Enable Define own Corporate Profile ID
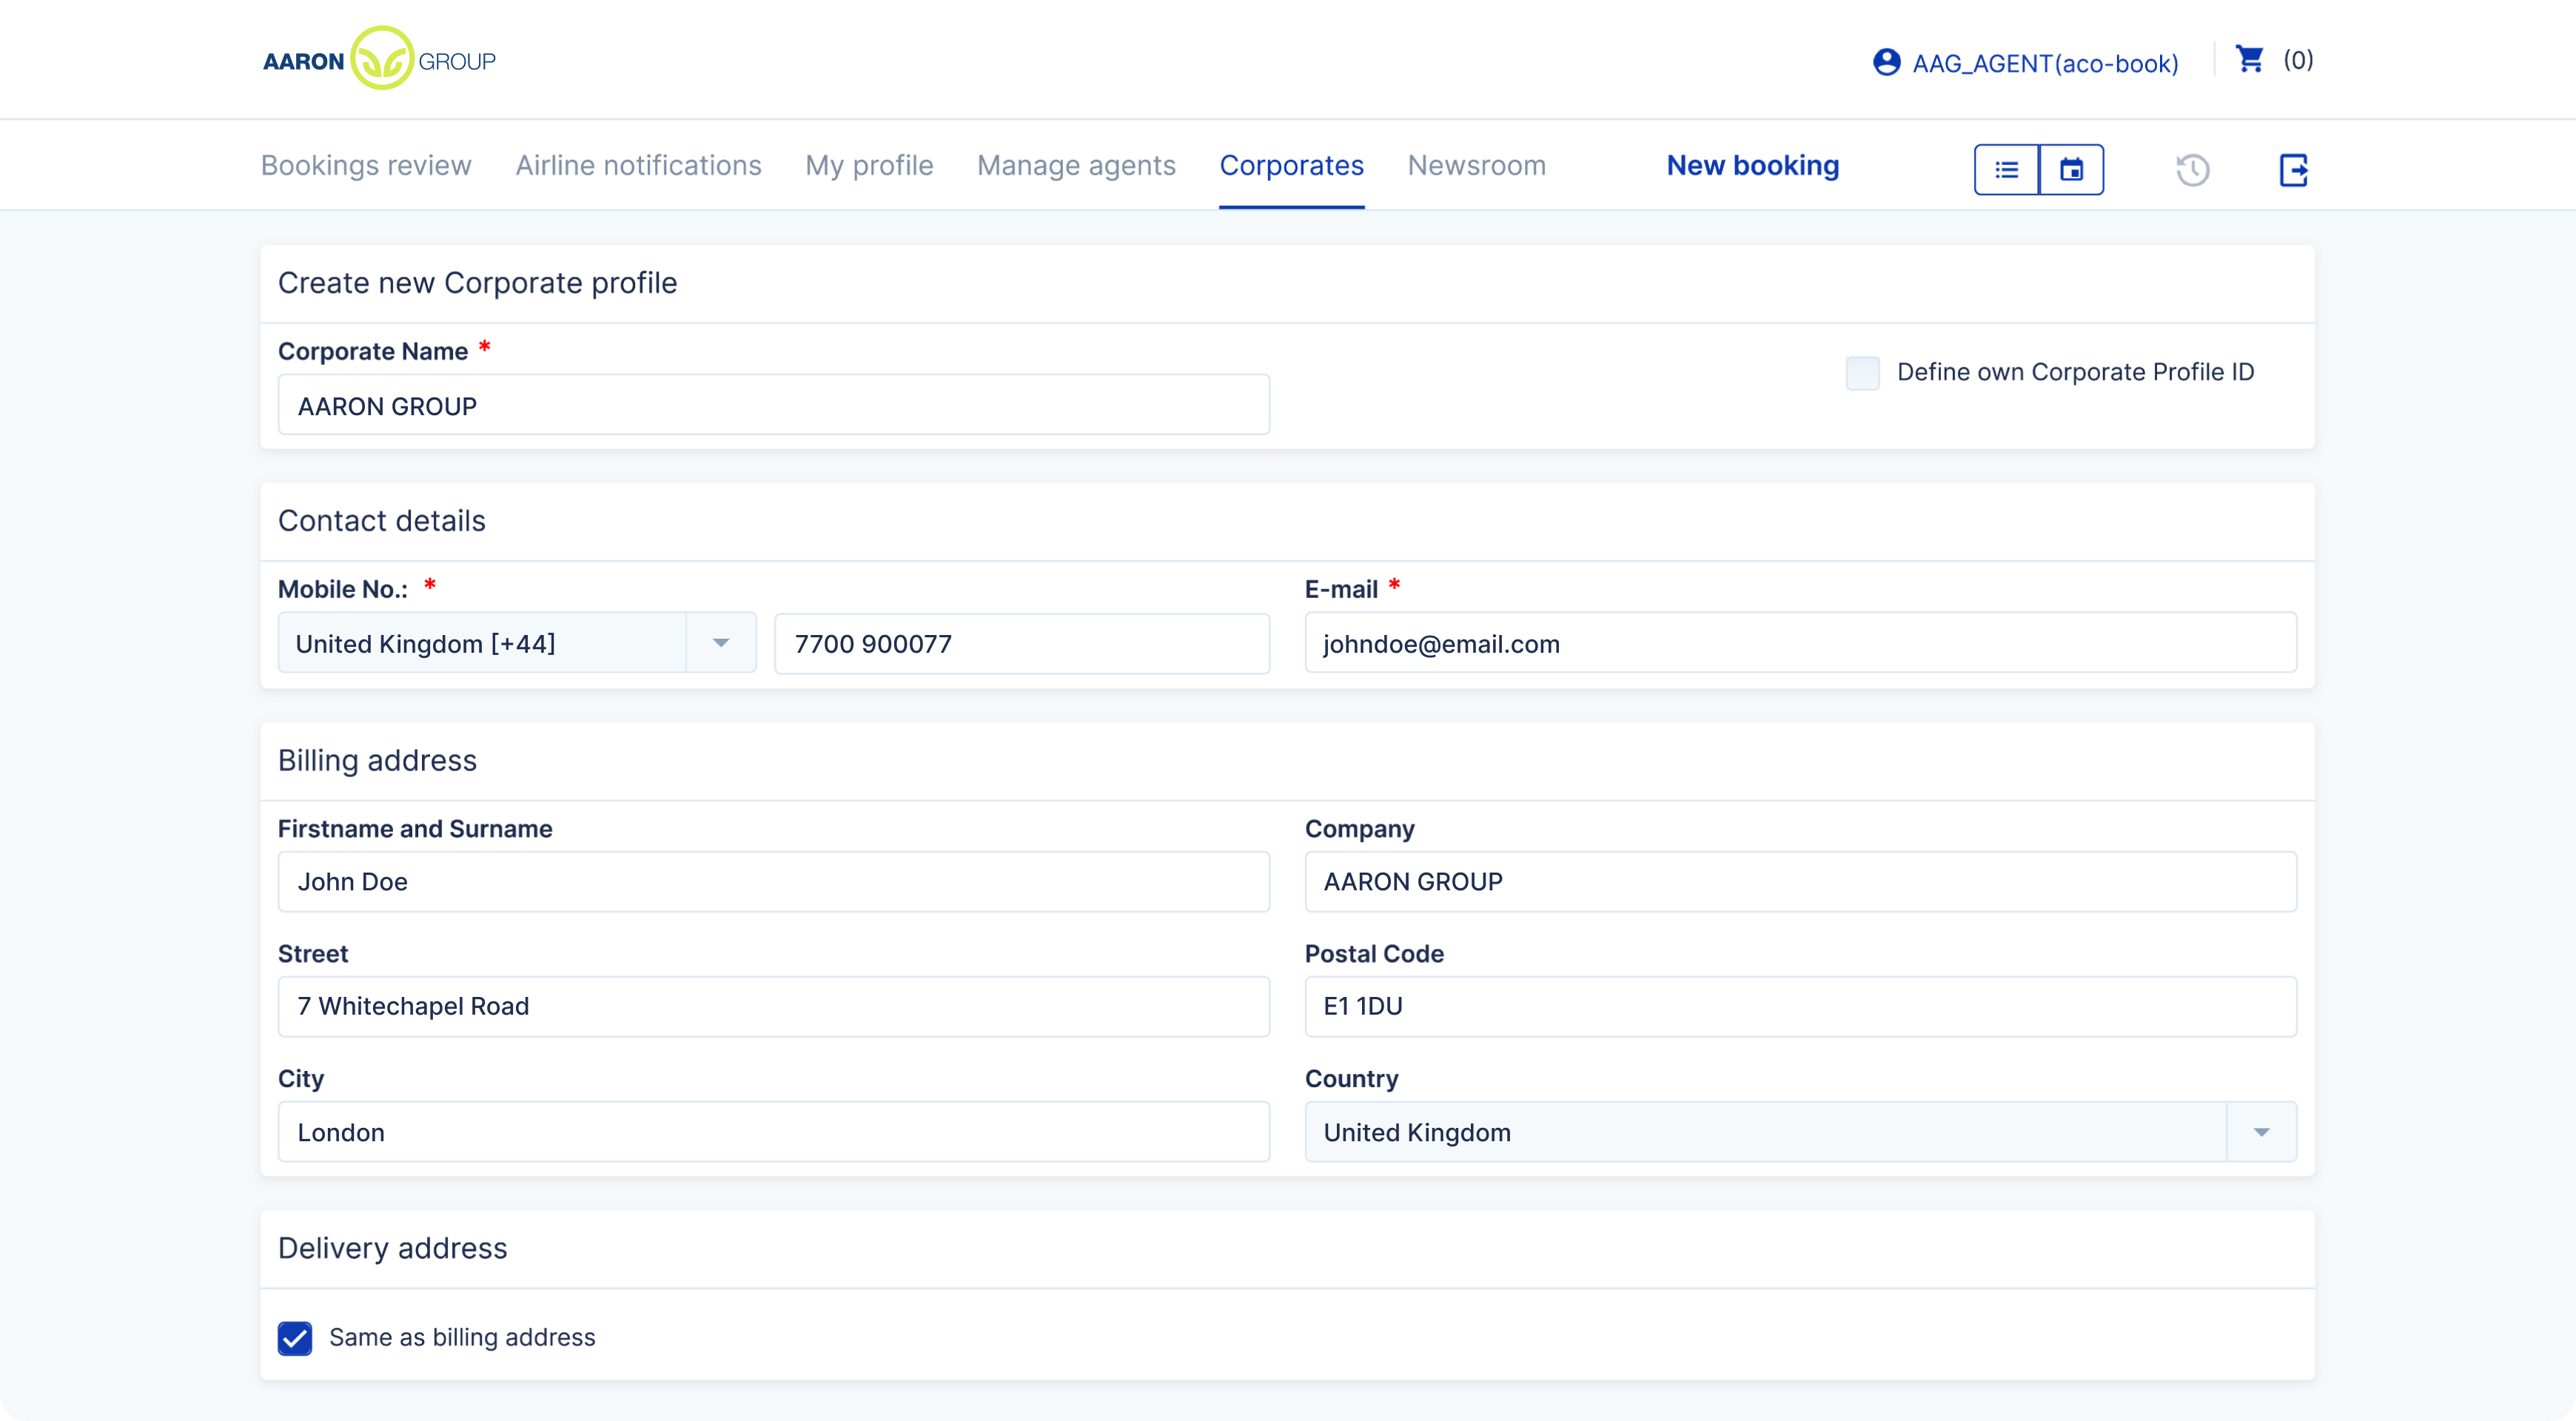This screenshot has width=2576, height=1421. [1862, 372]
